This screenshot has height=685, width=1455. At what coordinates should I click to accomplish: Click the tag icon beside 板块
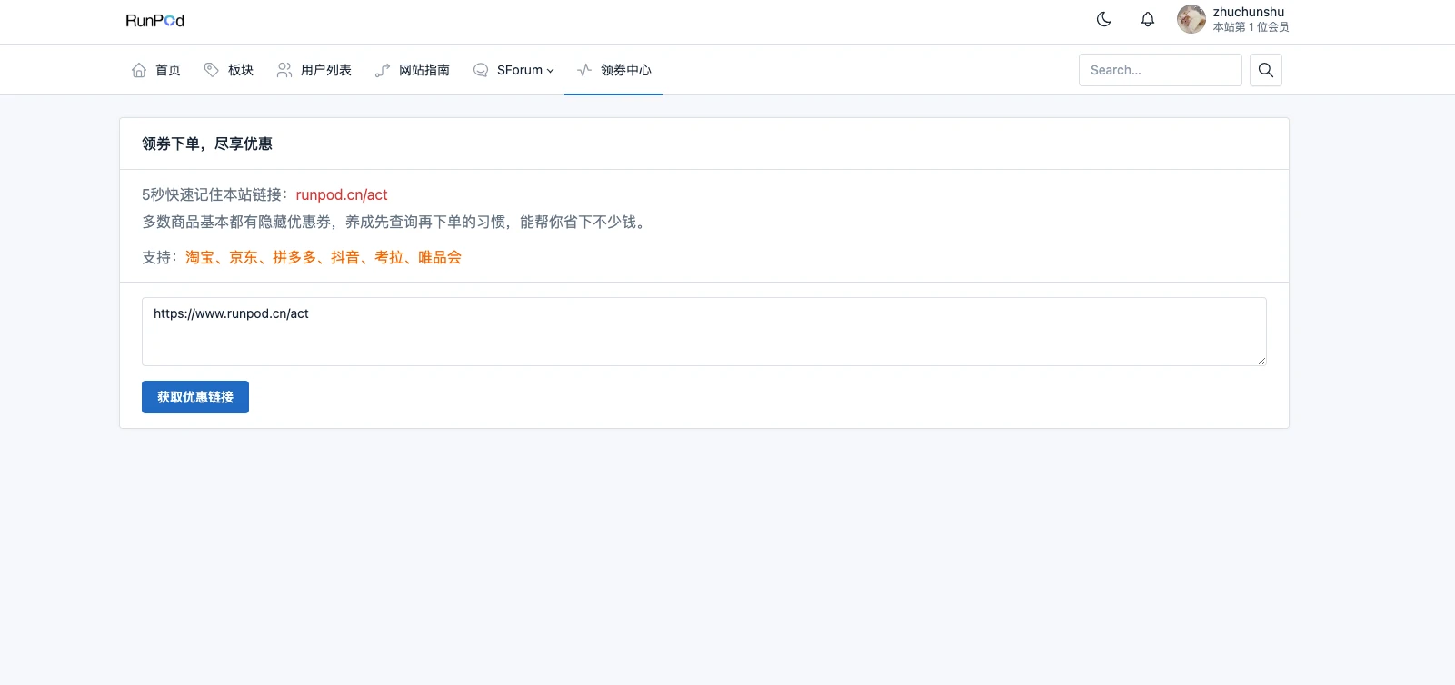point(212,70)
